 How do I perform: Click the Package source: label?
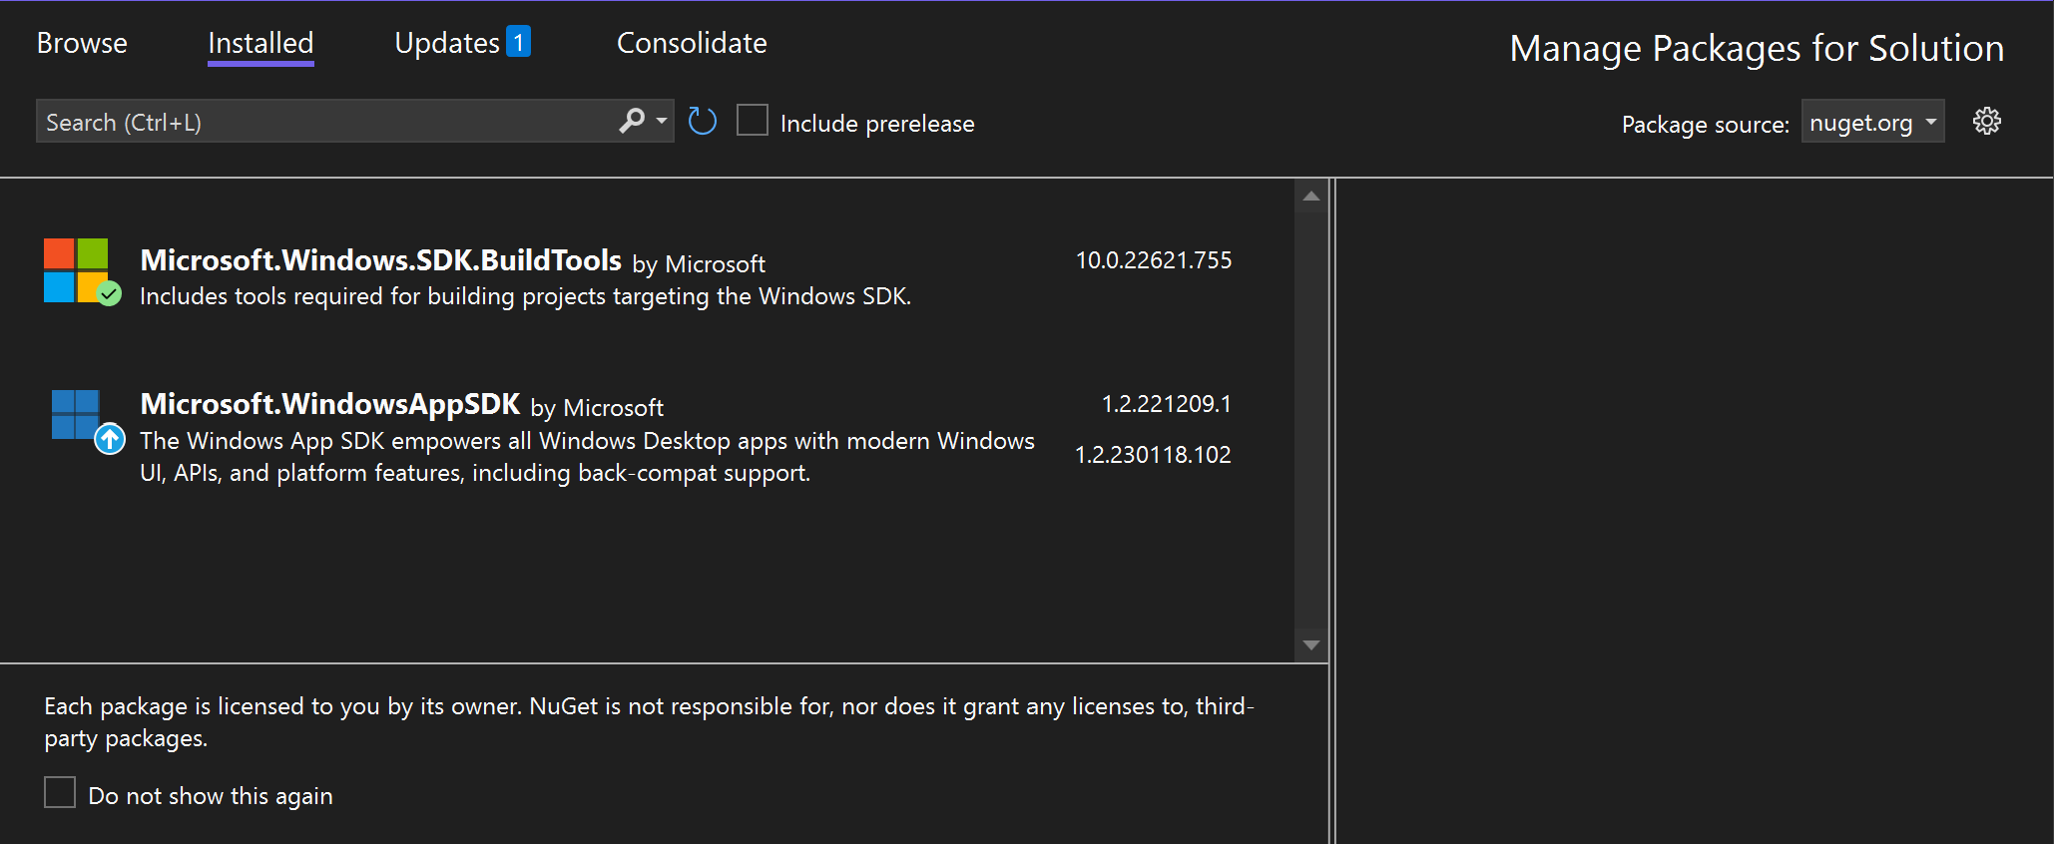pos(1705,124)
